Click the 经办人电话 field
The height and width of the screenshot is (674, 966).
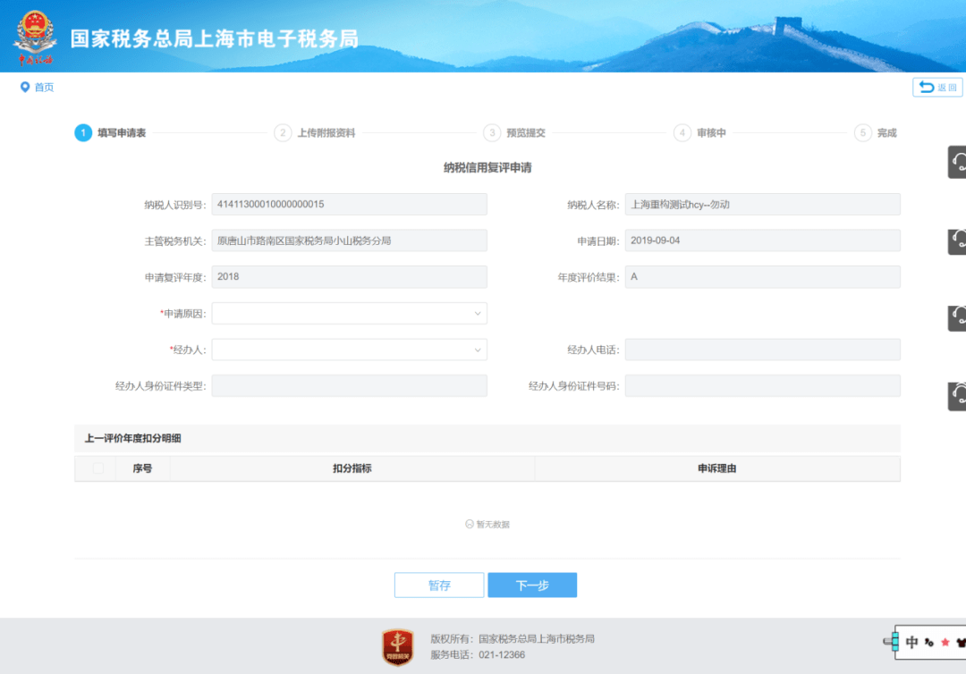tap(763, 350)
